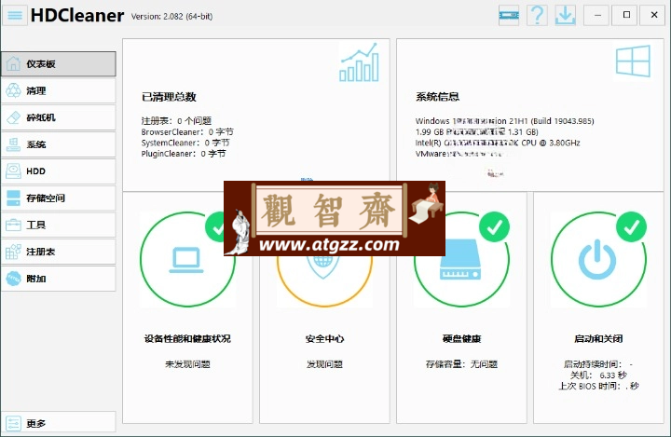Screen dimensions: 671x437
Task: Open help via the question mark icon
Action: (x=537, y=16)
